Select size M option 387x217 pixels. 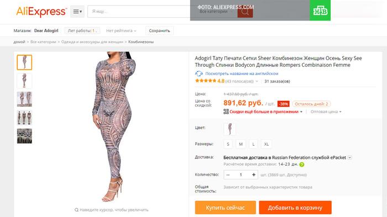click(x=240, y=144)
